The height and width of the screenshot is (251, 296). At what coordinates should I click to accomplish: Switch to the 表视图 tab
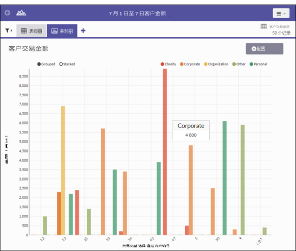coord(31,31)
